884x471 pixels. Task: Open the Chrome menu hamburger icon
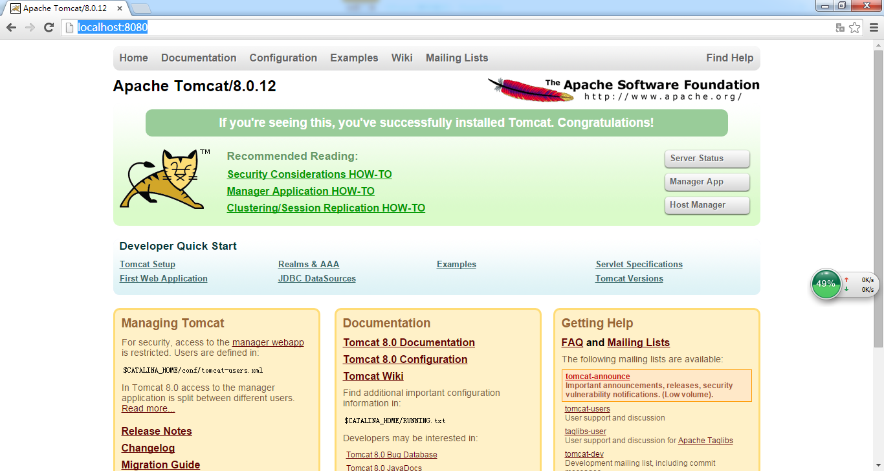873,27
